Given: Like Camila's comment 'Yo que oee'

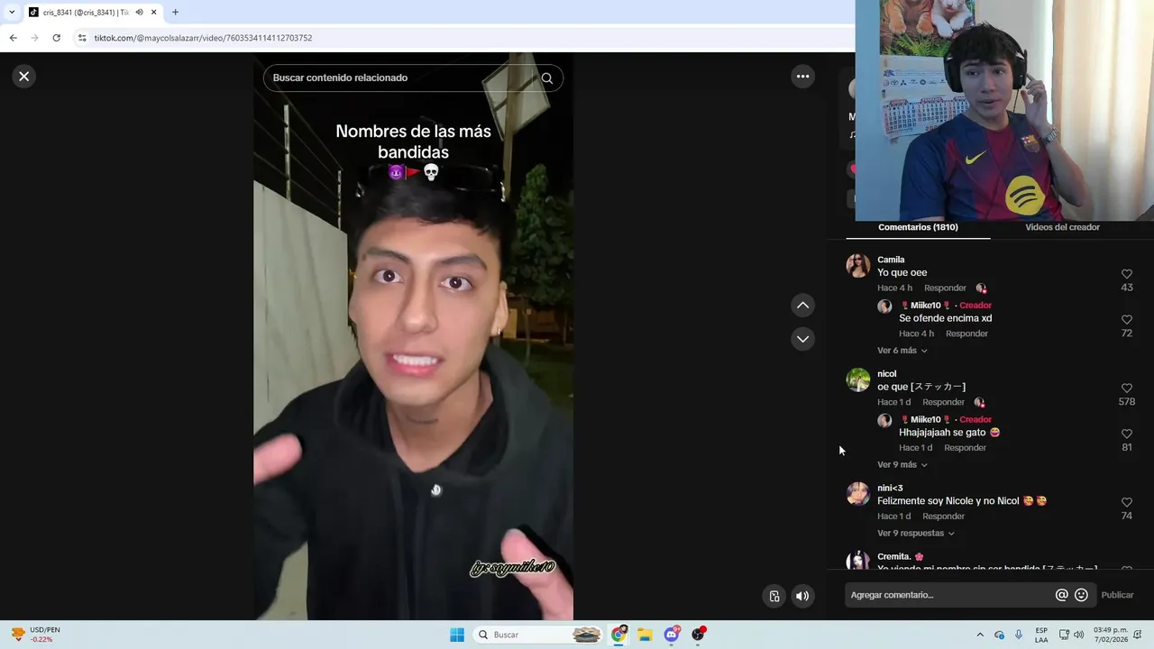Looking at the screenshot, I should pyautogui.click(x=1126, y=274).
